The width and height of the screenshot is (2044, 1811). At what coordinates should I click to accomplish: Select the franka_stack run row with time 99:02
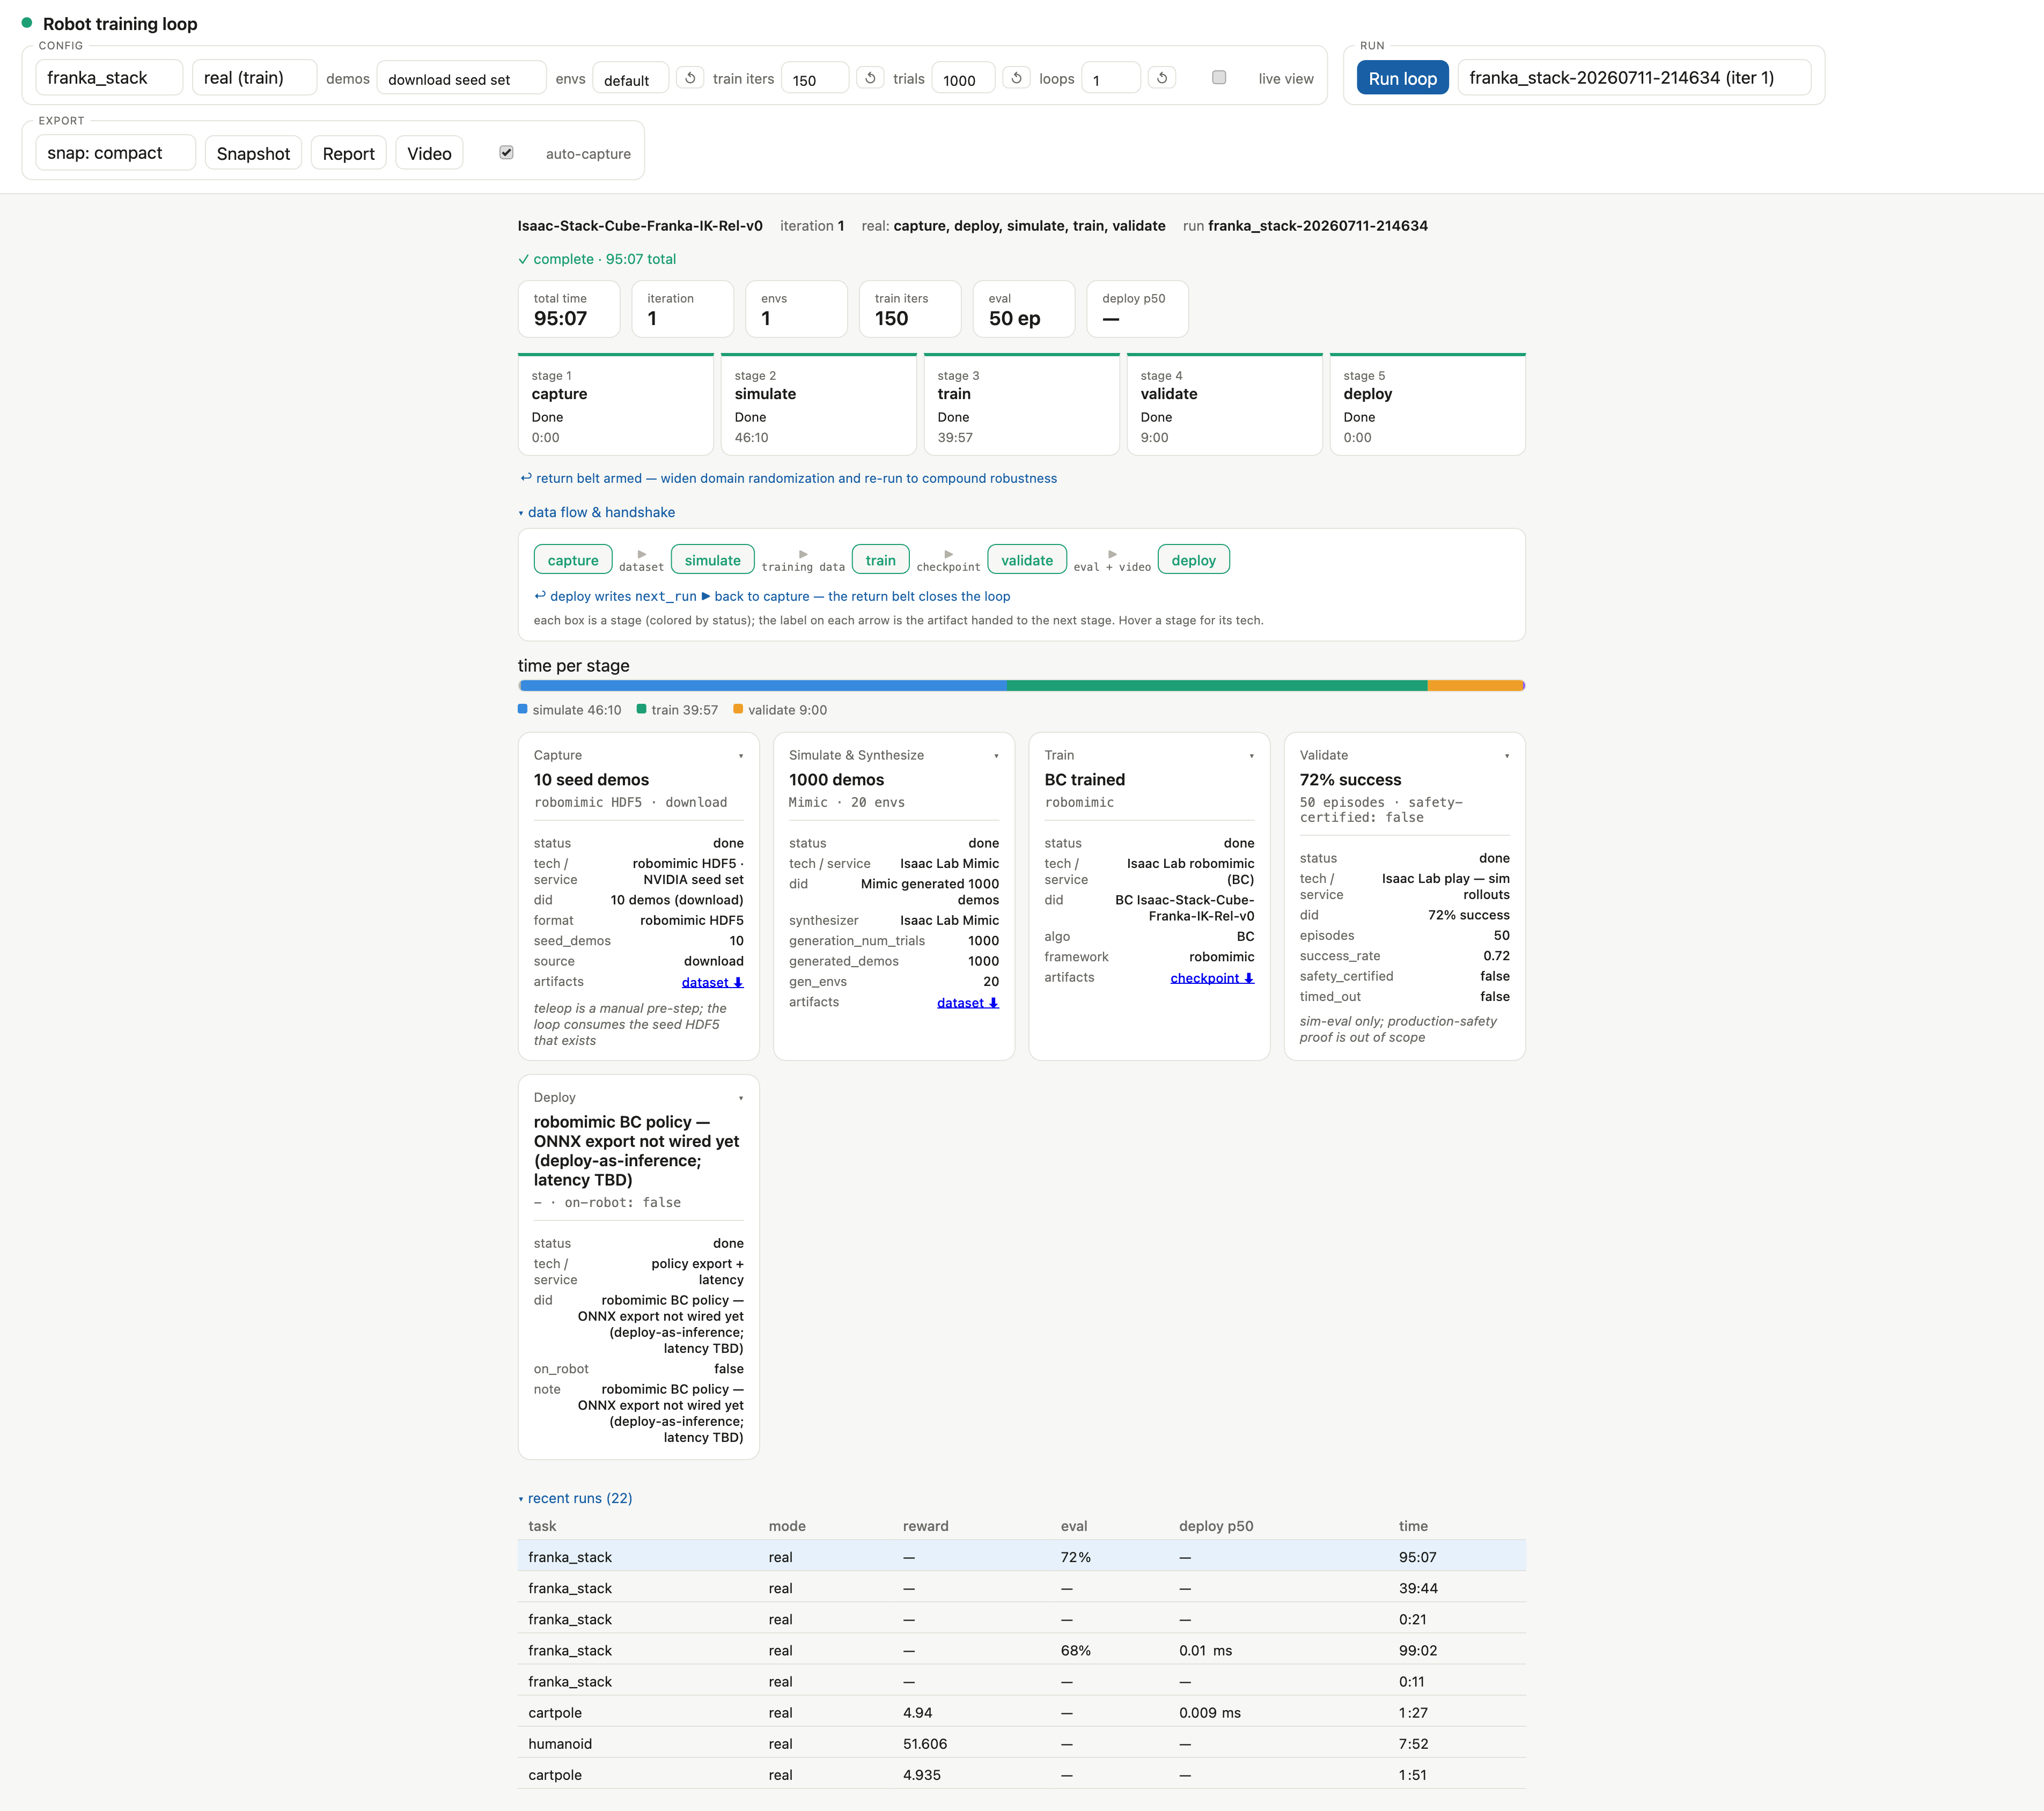coord(1022,1650)
